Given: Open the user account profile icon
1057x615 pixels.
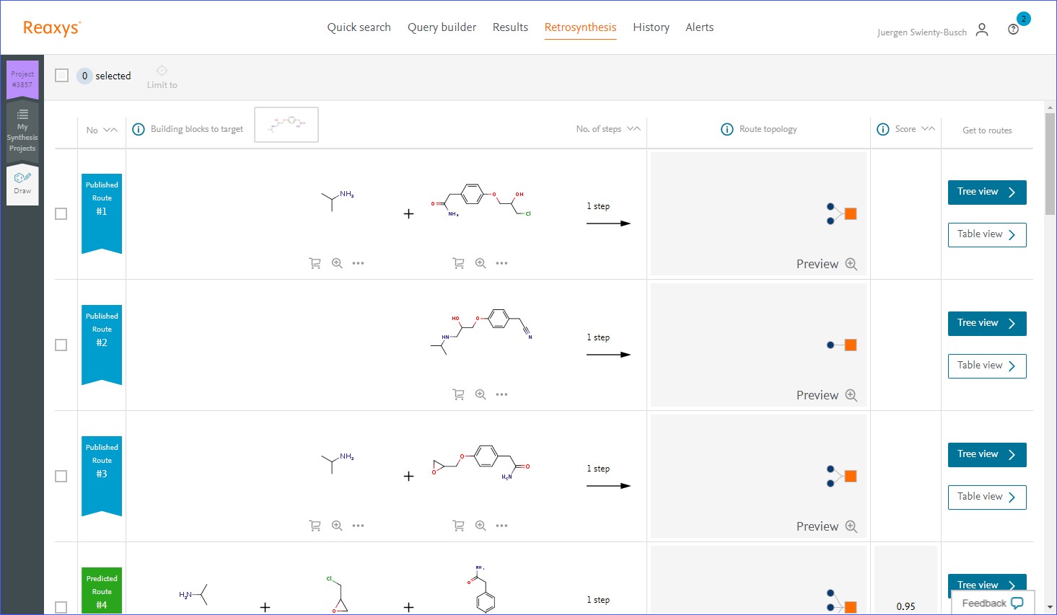Looking at the screenshot, I should (x=981, y=30).
